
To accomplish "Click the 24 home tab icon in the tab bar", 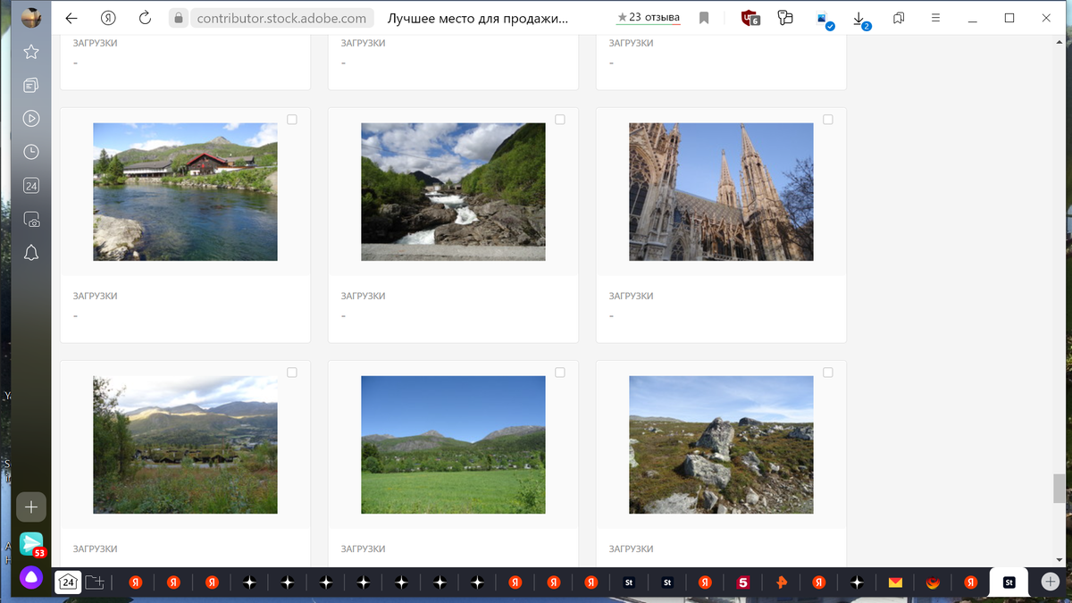I will click(68, 582).
